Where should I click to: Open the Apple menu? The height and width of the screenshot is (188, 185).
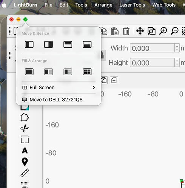click(x=4, y=5)
